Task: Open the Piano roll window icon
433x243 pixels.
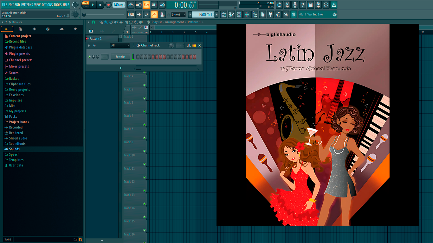Action: click(x=231, y=14)
